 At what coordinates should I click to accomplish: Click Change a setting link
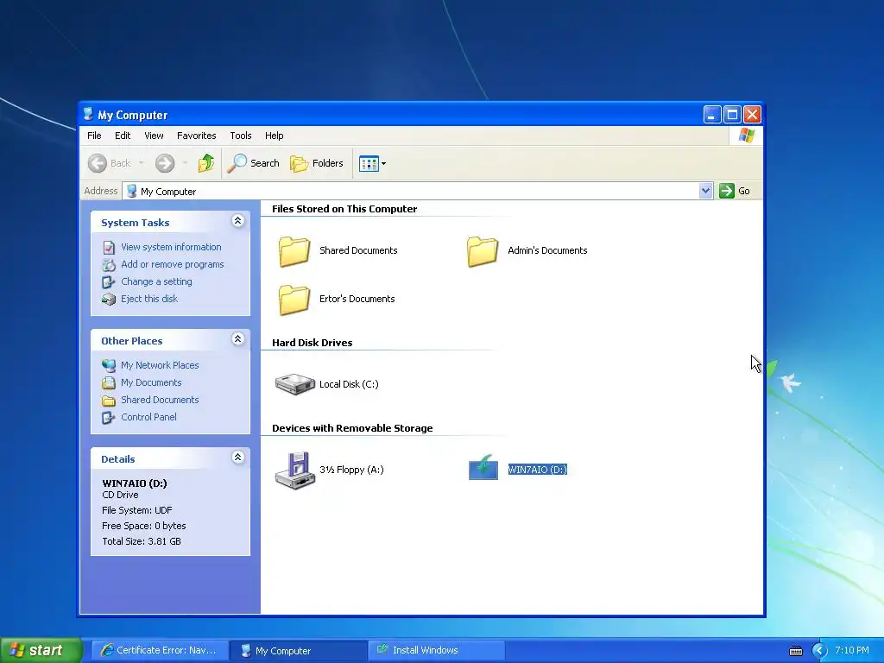[x=156, y=281]
